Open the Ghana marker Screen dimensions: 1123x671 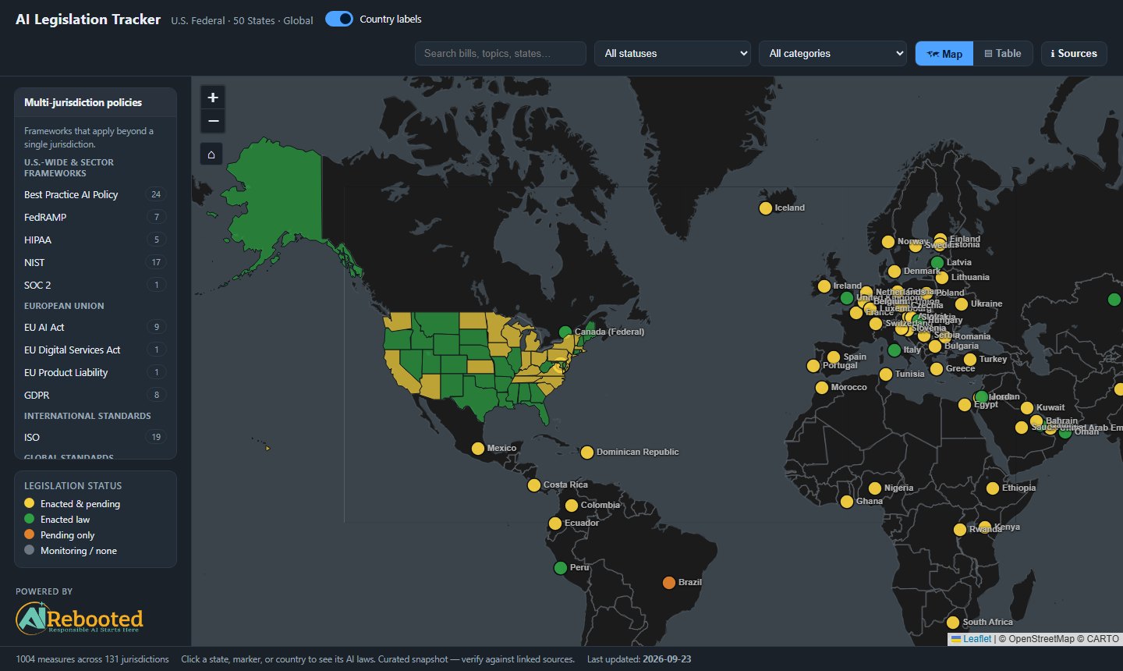(847, 502)
